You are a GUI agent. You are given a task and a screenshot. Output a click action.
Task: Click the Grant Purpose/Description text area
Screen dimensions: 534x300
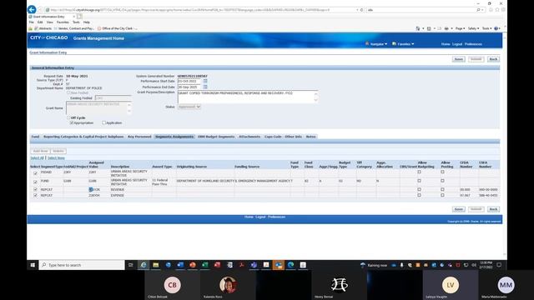pos(248,97)
